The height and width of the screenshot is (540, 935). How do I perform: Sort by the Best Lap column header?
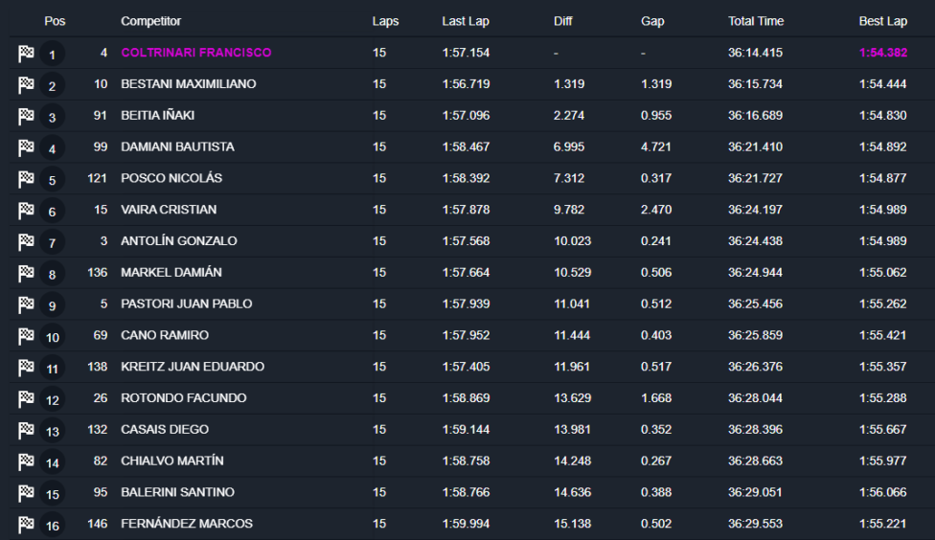(882, 21)
